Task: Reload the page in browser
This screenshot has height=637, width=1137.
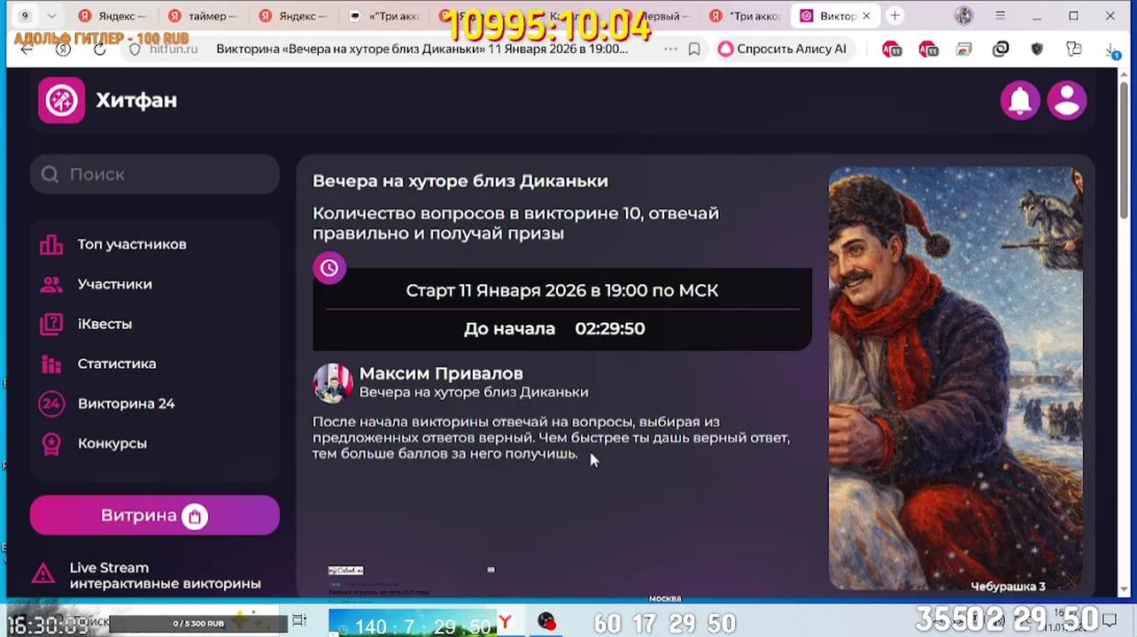Action: tap(99, 49)
